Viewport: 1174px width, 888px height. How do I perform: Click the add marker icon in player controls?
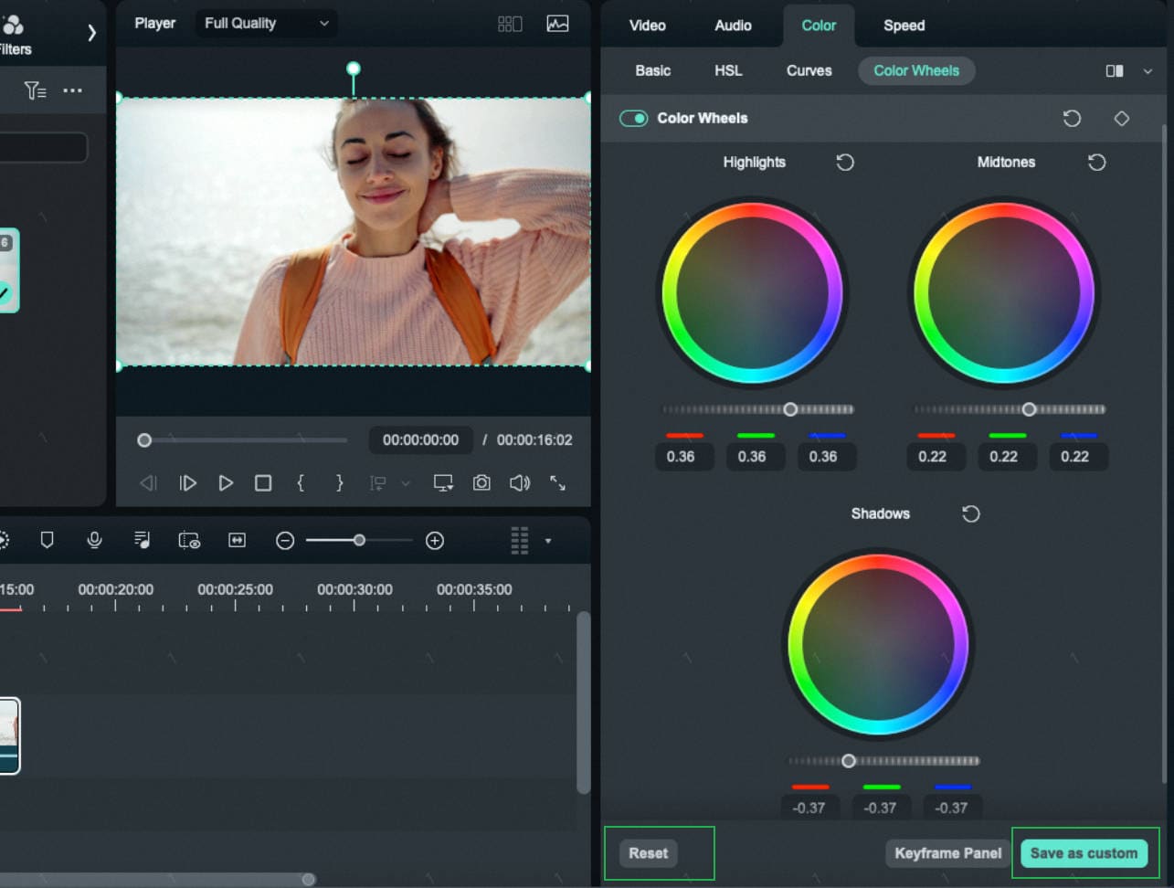click(377, 483)
